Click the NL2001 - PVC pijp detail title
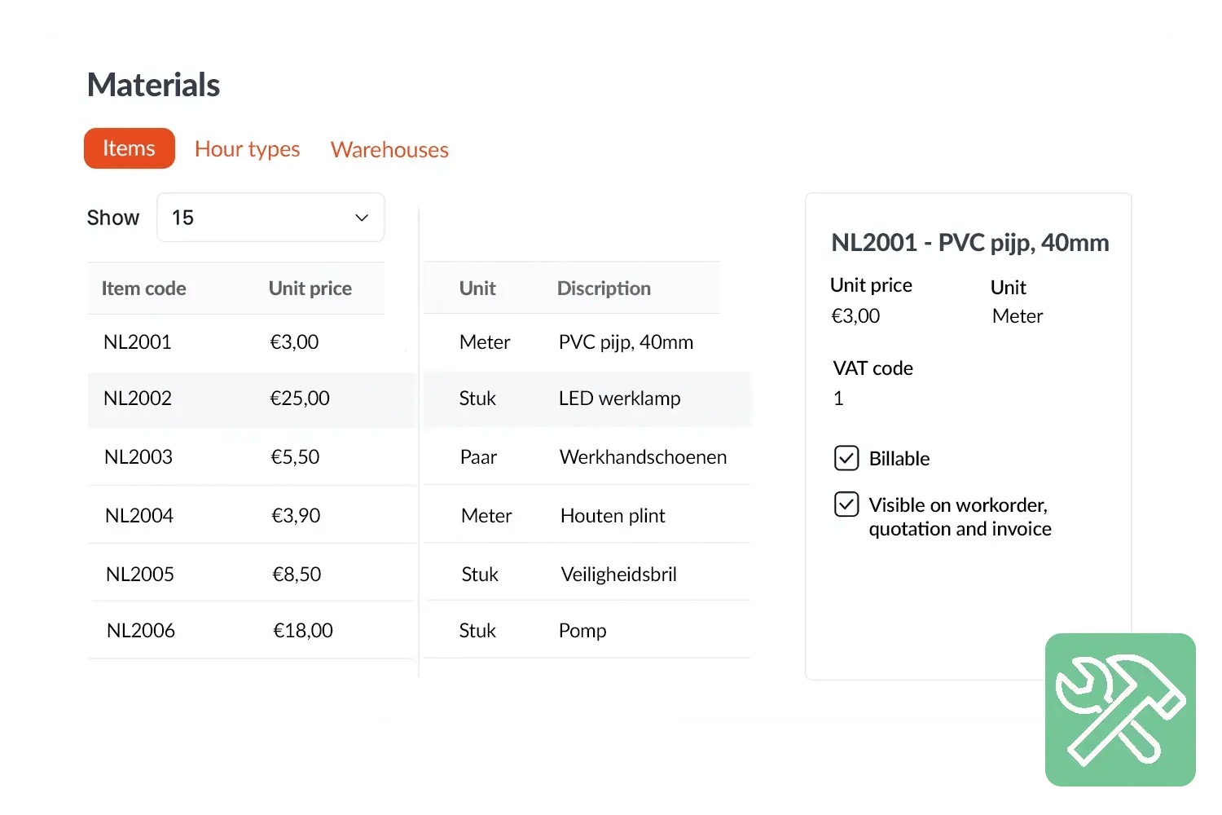The width and height of the screenshot is (1222, 815). 969,243
